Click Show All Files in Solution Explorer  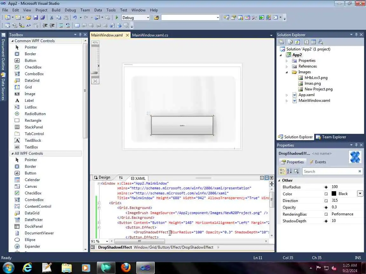(x=290, y=42)
